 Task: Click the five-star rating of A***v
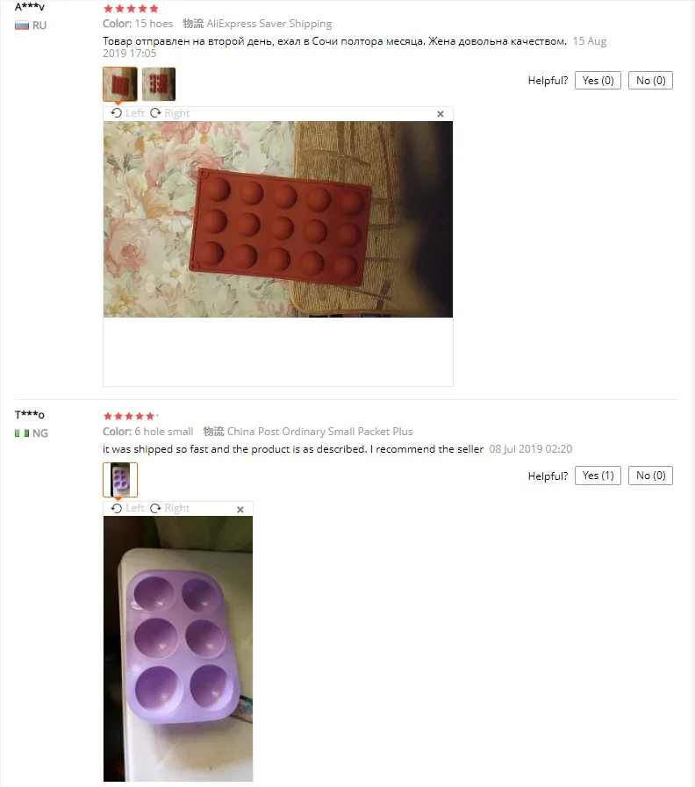tap(131, 9)
